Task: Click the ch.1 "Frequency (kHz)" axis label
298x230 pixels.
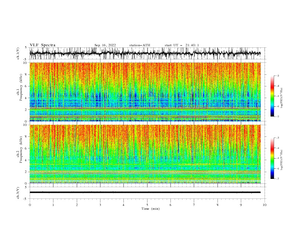Action: [x=21, y=88]
